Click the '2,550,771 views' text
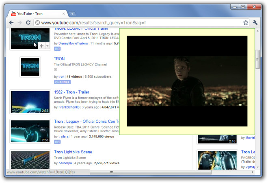The image size is (268, 183). (x=107, y=163)
